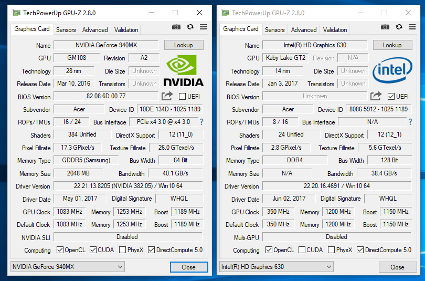The width and height of the screenshot is (425, 281).
Task: Switch to Sensors tab in NVIDIA window
Action: [x=66, y=30]
